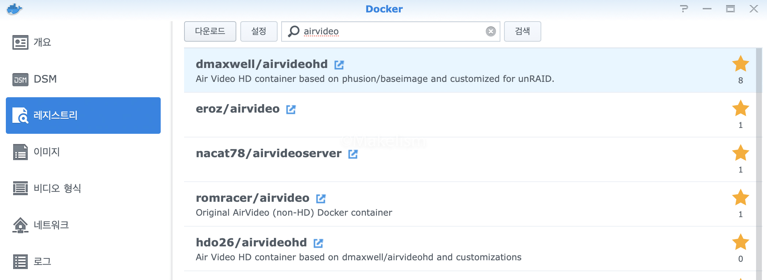
Task: Open the 로그 log section
Action: (x=83, y=262)
